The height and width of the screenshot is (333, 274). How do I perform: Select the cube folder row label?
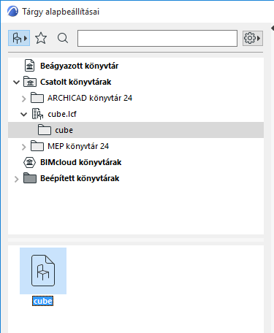tap(64, 130)
